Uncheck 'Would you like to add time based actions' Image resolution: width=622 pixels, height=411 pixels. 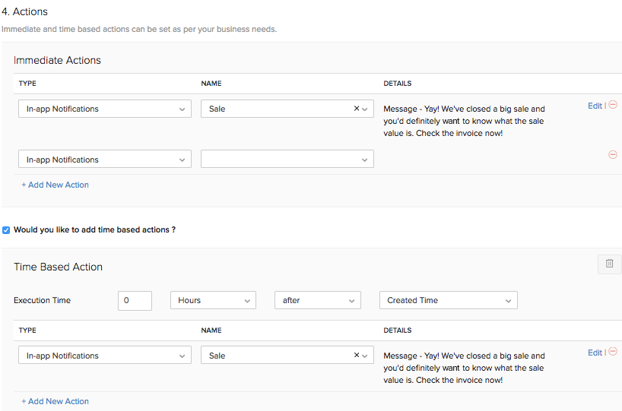tap(6, 229)
